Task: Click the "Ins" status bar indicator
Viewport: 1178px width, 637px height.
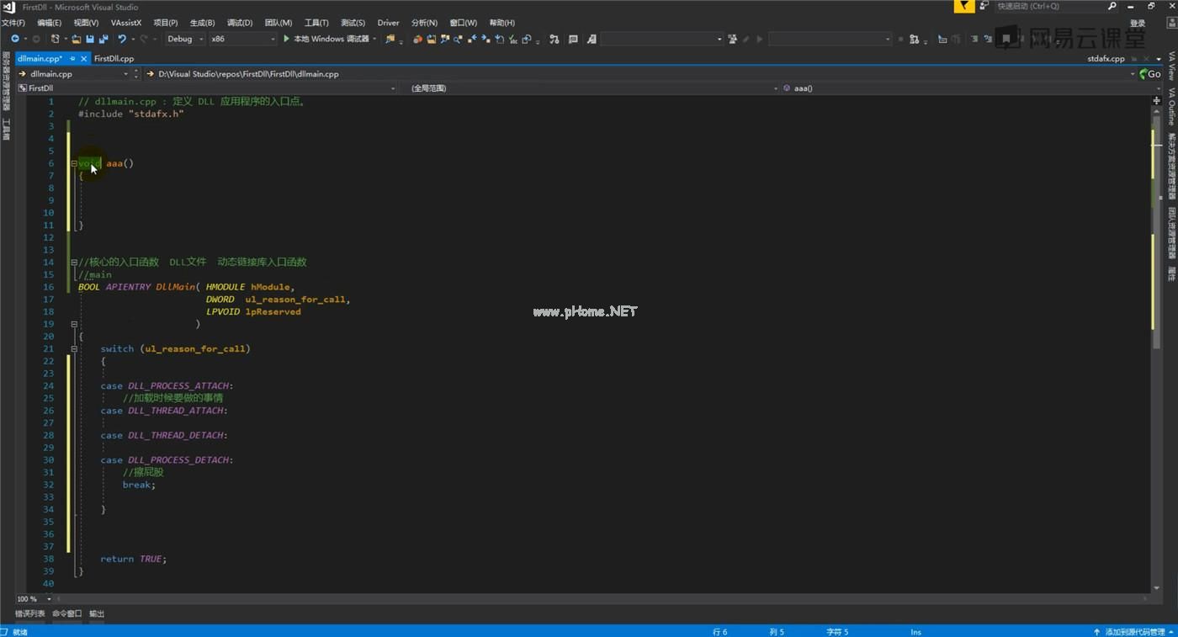Action: tap(915, 631)
